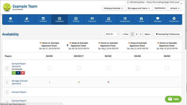
Task: Click flag icon on May 19 game
Action: point(158,43)
